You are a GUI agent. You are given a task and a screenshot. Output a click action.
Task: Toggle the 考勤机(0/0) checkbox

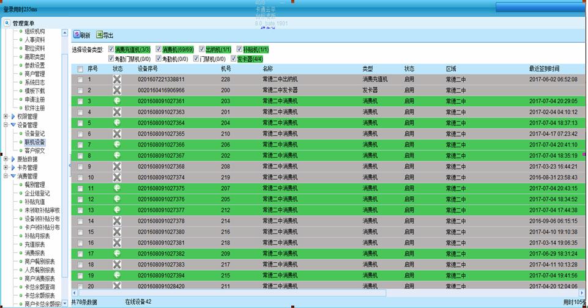(x=158, y=59)
